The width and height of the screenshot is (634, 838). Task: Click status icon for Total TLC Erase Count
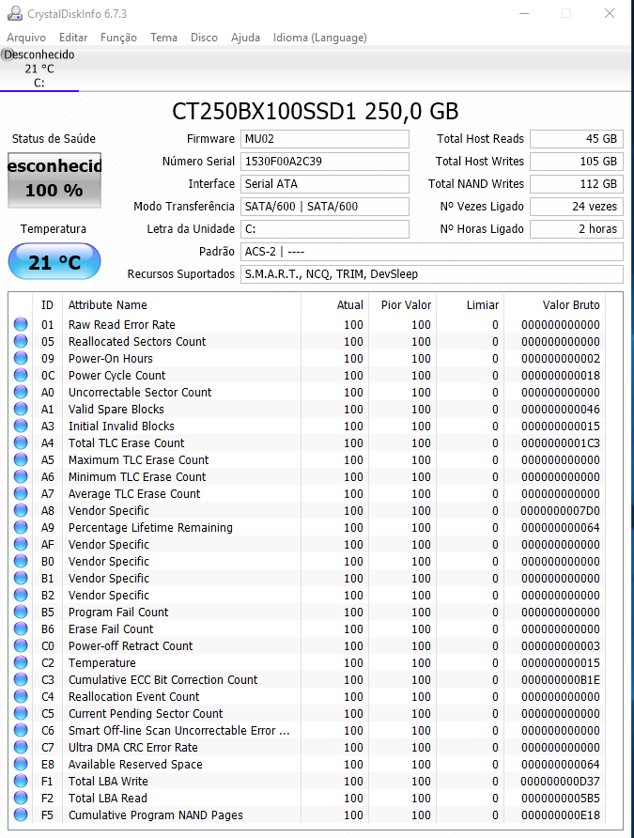[x=21, y=442]
